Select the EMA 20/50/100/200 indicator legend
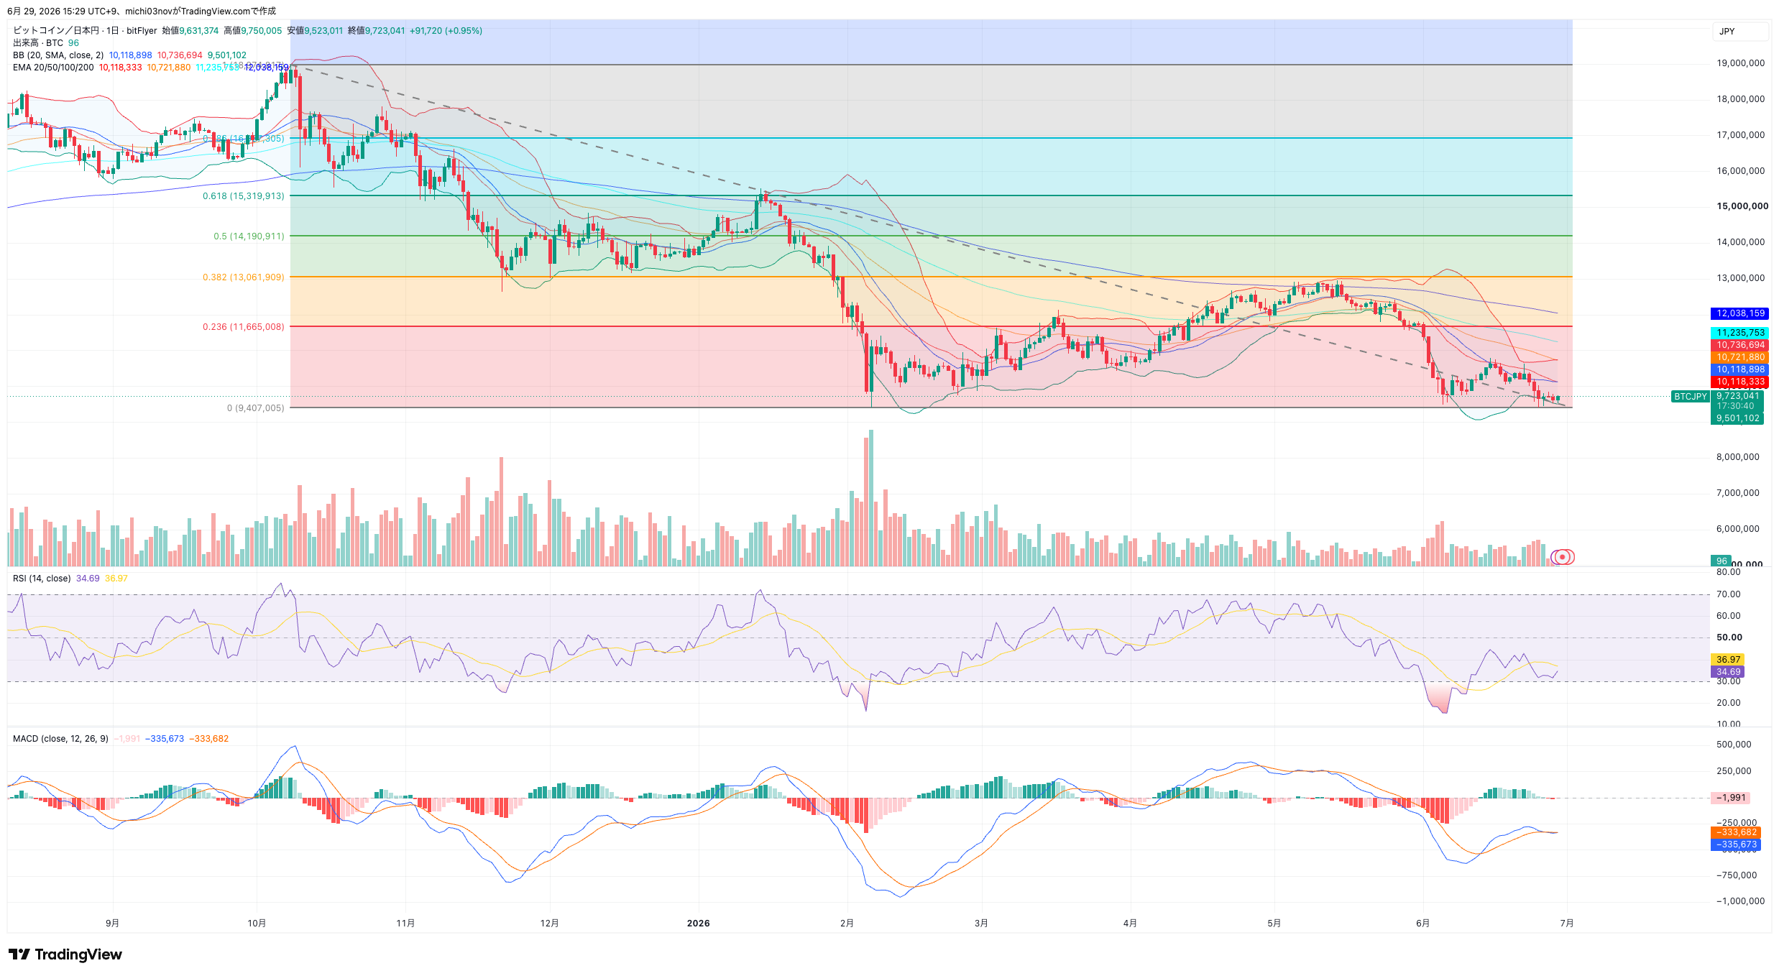Viewport: 1779px width, 976px height. point(53,68)
